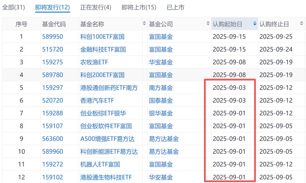
Task: Switch to 已上市 tab
Action: point(176,7)
